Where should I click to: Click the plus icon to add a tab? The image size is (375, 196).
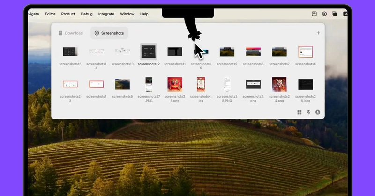coord(318,33)
